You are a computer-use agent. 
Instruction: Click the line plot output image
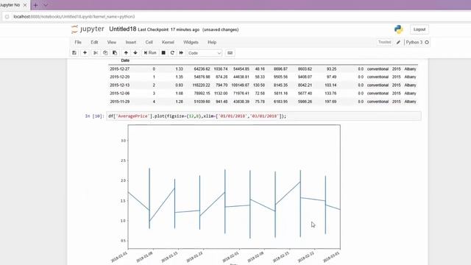click(x=225, y=194)
